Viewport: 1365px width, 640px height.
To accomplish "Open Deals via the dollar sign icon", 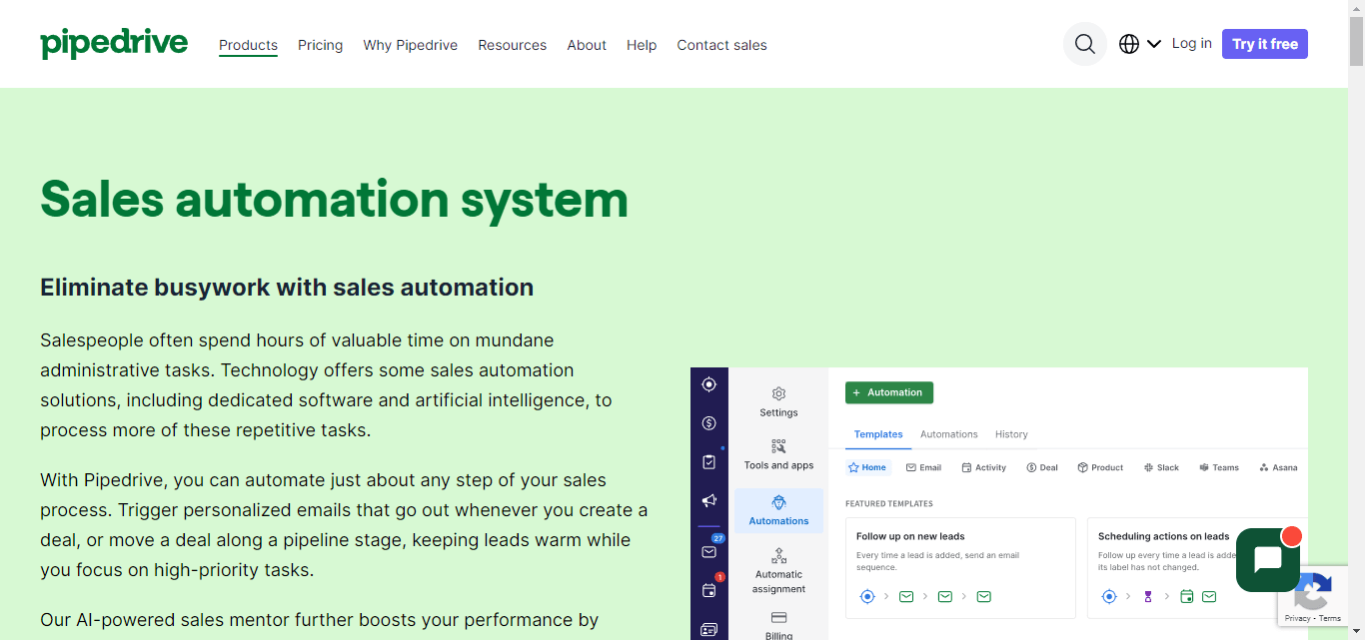I will (x=709, y=422).
